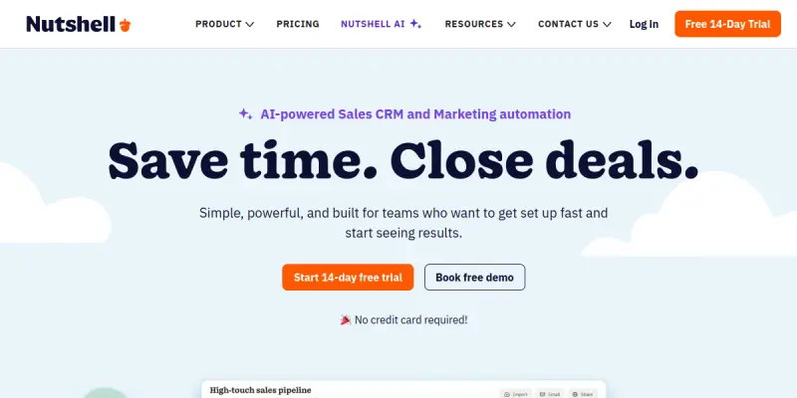Screen dimensions: 797x398
Task: Click the Email button in pipeline preview
Action: tap(550, 394)
